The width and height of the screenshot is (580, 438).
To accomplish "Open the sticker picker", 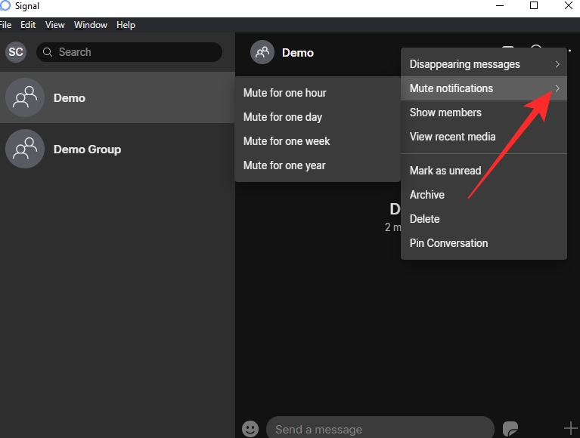I will click(510, 428).
